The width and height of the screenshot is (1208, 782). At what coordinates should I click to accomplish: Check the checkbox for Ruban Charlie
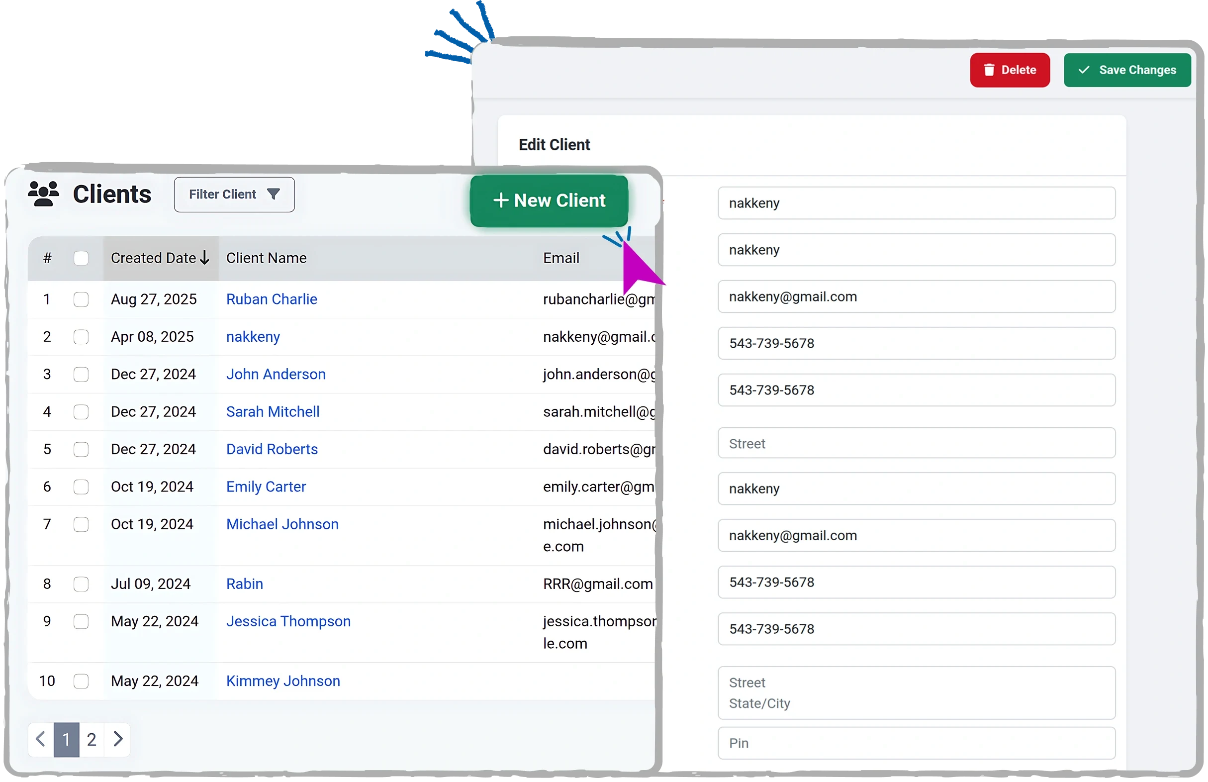81,299
